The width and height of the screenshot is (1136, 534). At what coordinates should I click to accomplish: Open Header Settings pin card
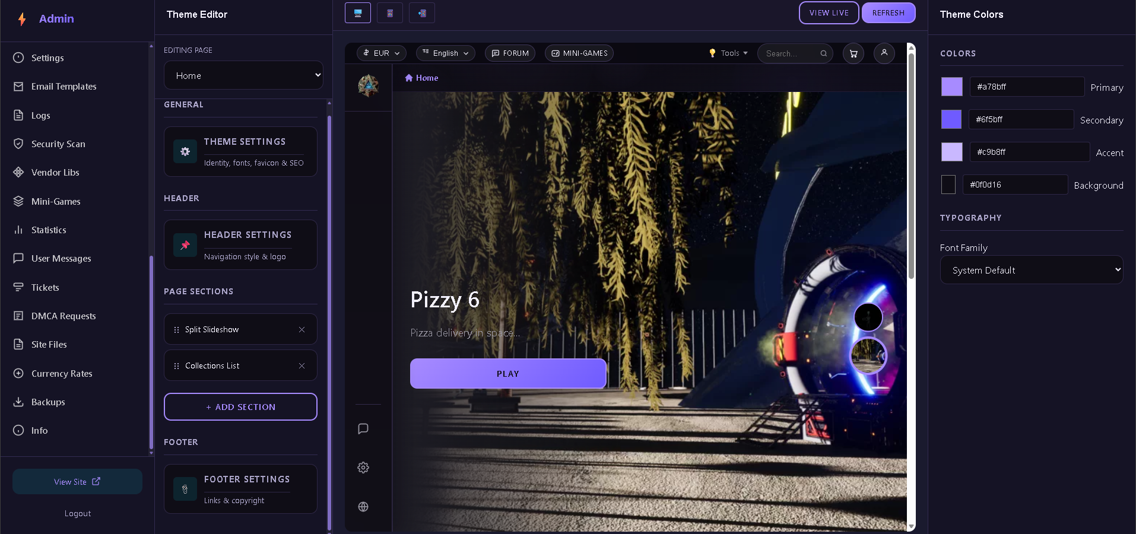tap(240, 244)
